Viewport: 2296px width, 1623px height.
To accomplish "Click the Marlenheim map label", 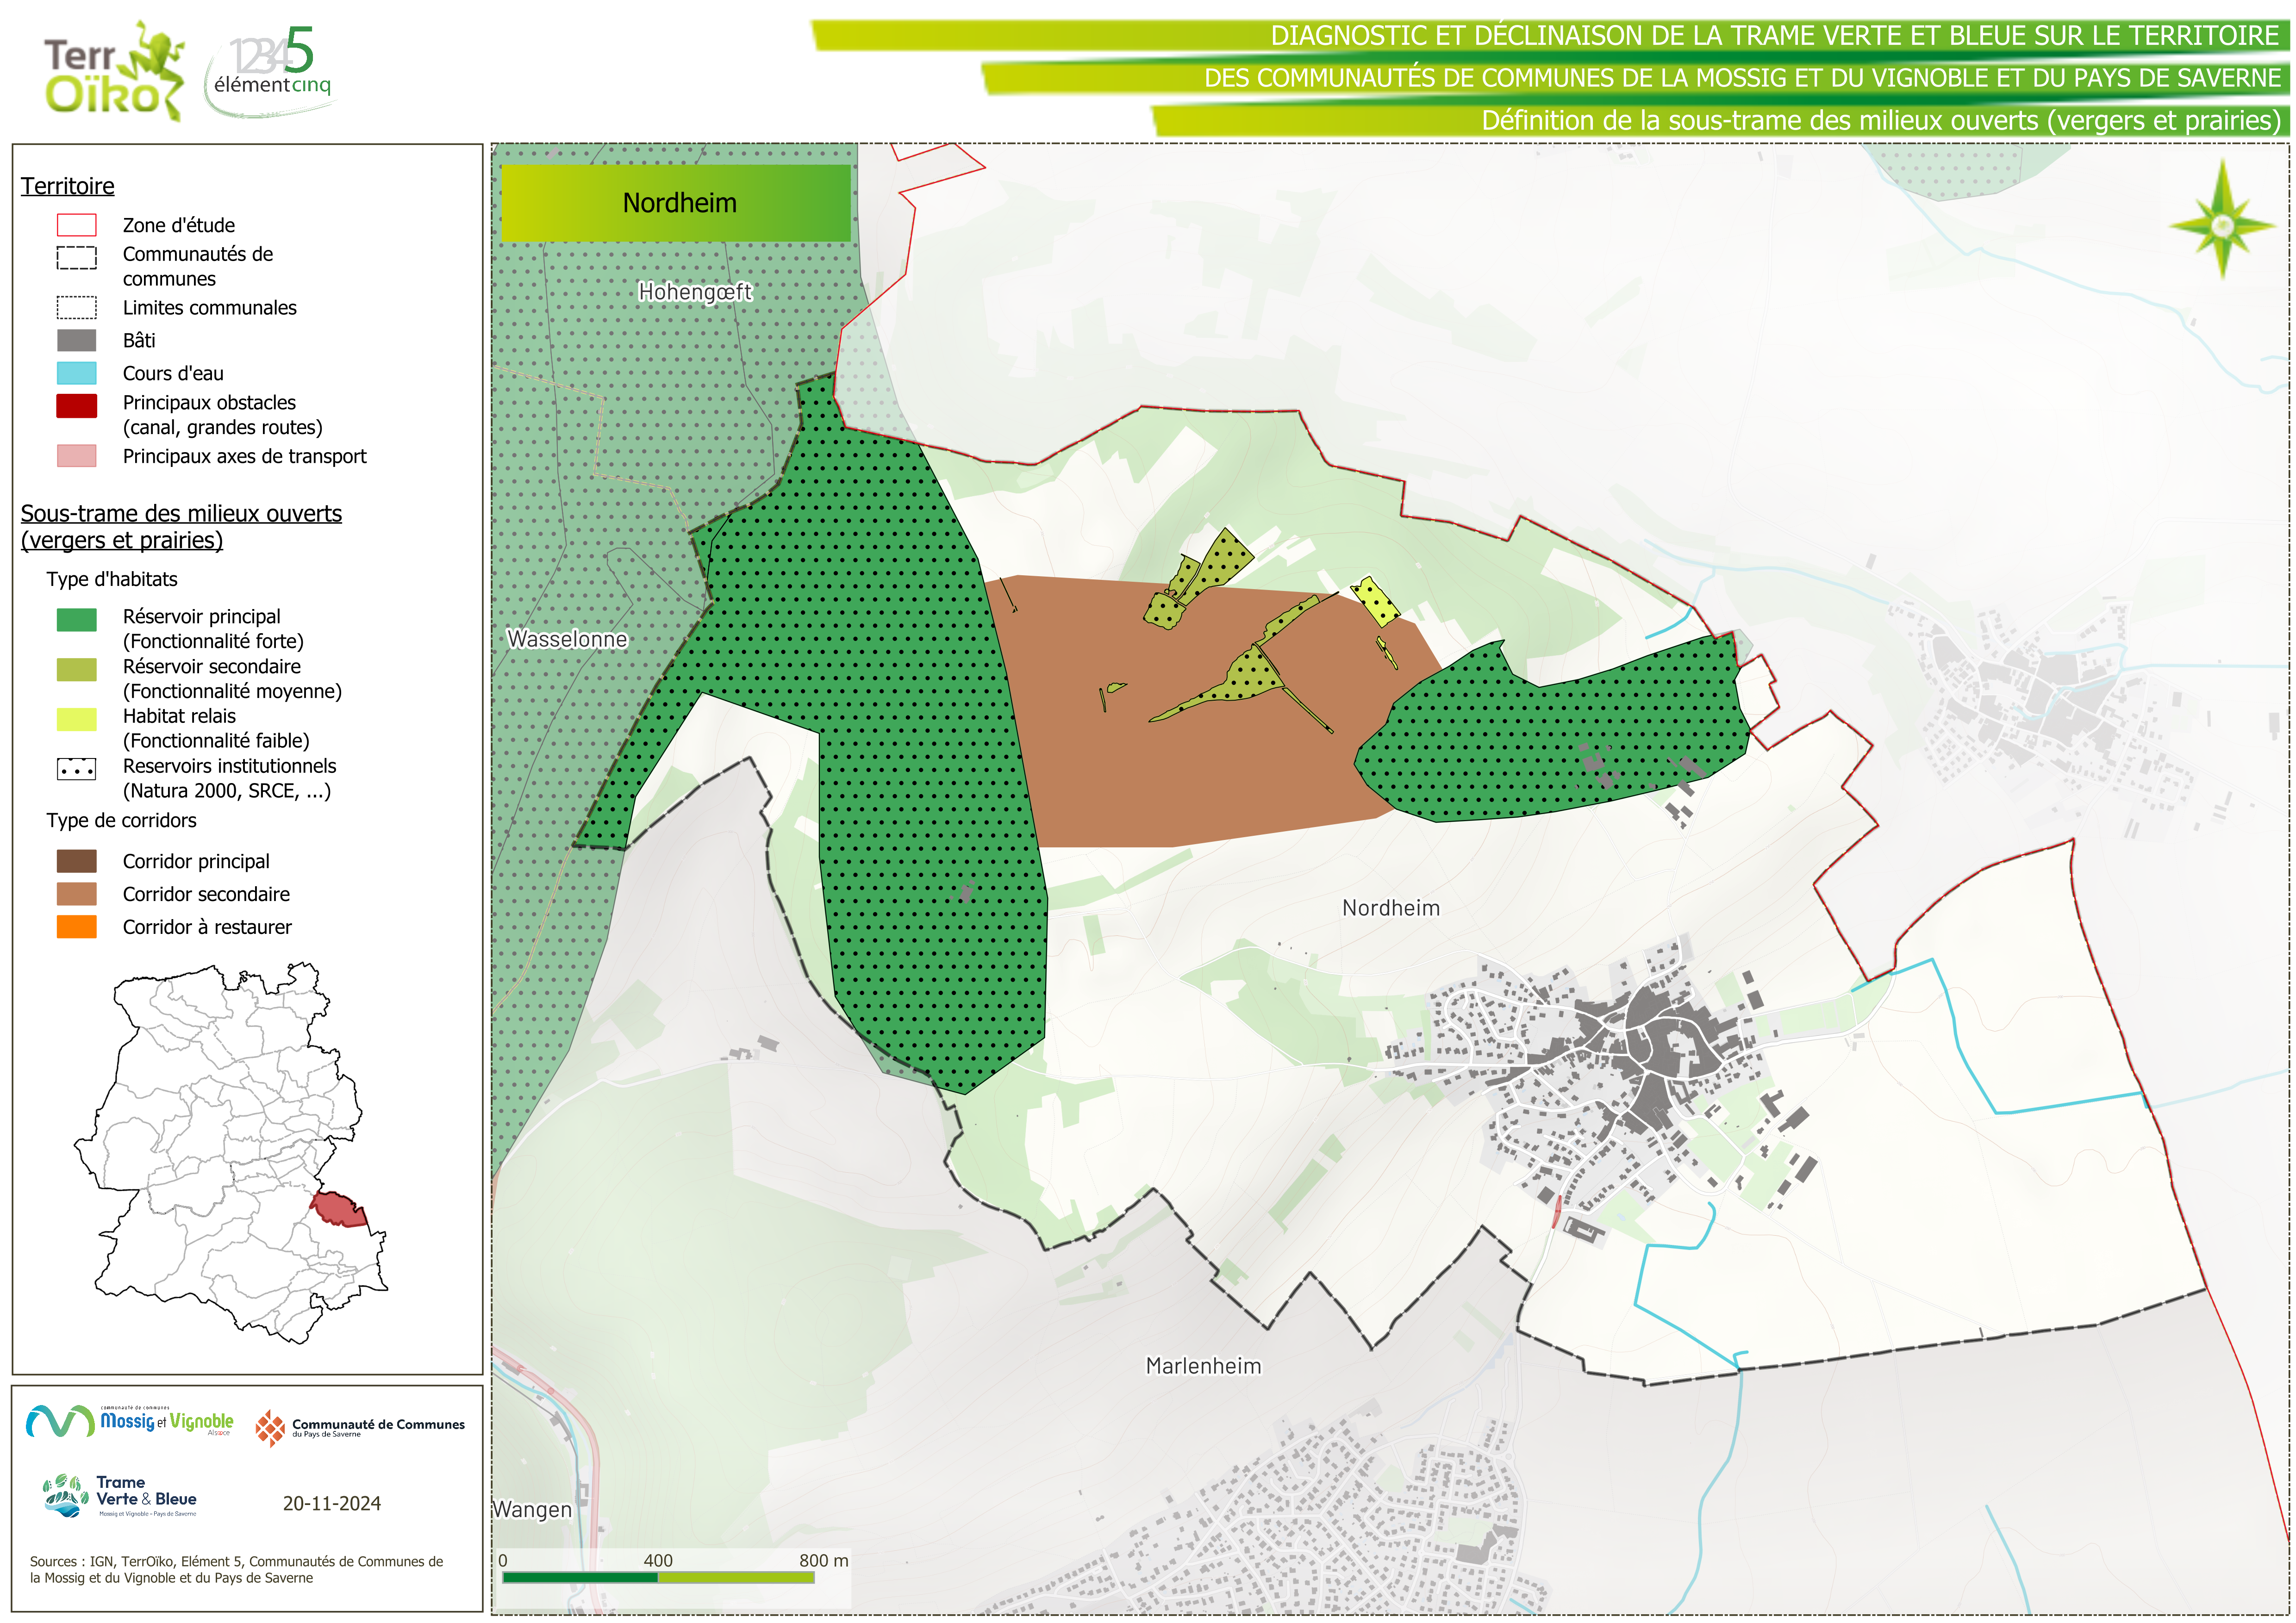I will point(1203,1366).
